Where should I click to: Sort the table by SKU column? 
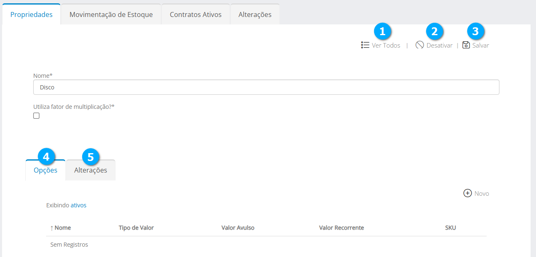(x=450, y=228)
